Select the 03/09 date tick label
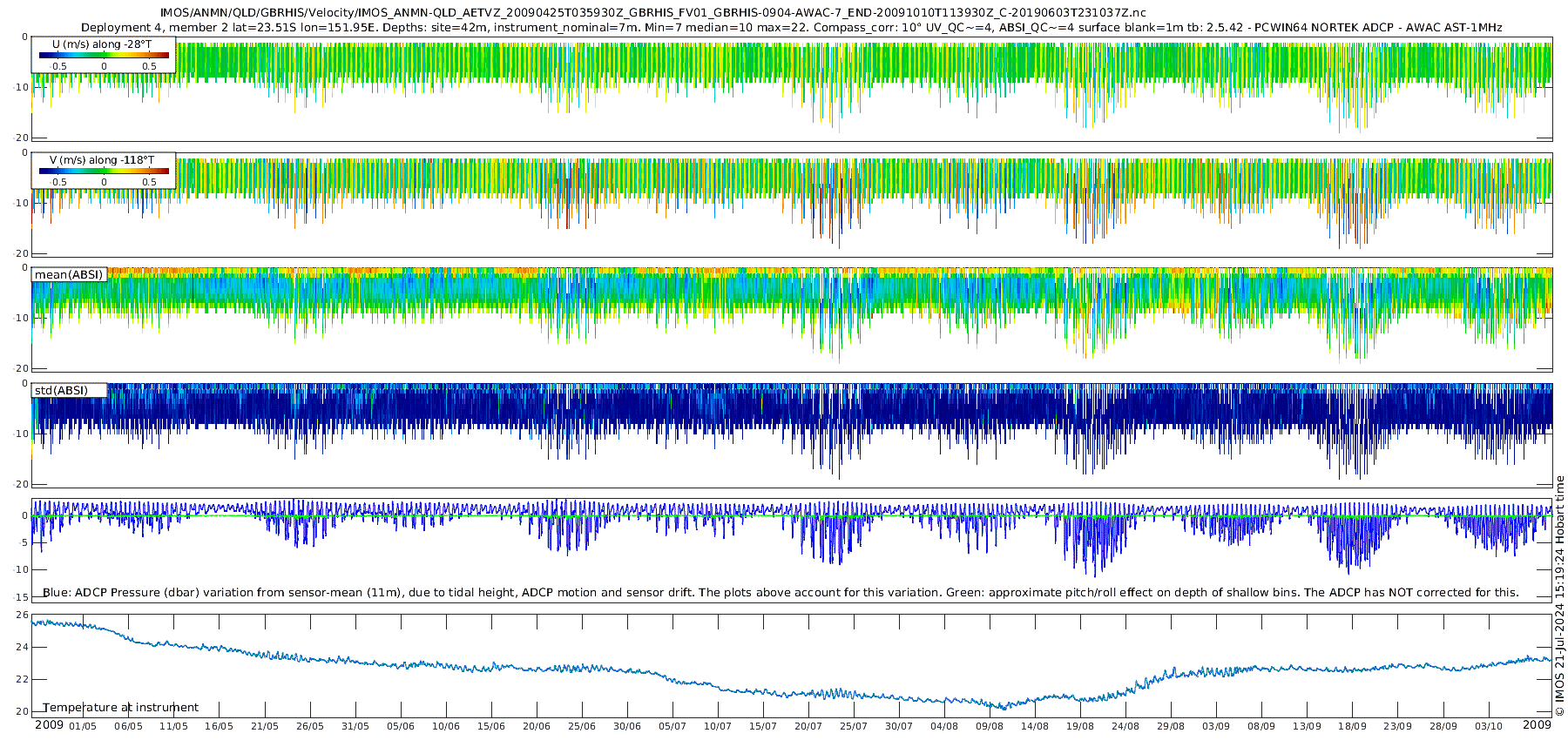Screen dimensions: 1568x740 (1215, 726)
